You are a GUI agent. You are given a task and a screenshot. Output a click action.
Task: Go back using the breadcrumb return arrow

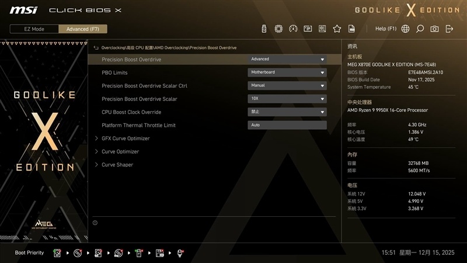click(96, 48)
